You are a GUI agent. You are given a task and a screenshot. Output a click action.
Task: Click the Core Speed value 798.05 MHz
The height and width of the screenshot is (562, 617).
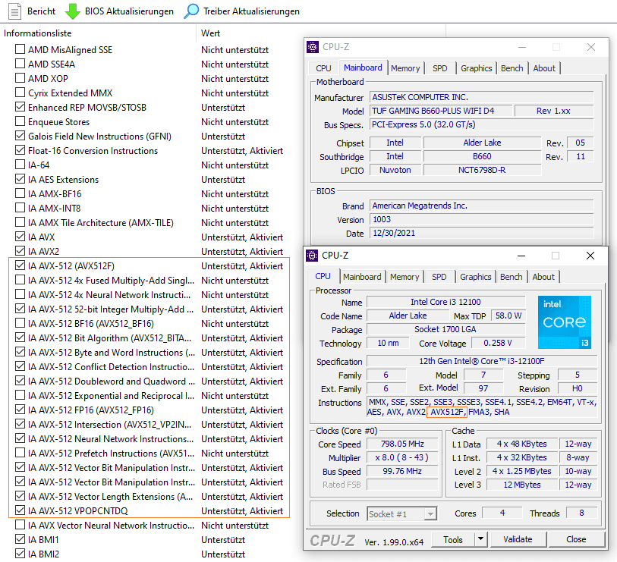(402, 444)
